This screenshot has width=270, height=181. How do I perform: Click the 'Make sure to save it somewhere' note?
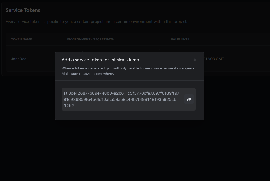coord(87,74)
